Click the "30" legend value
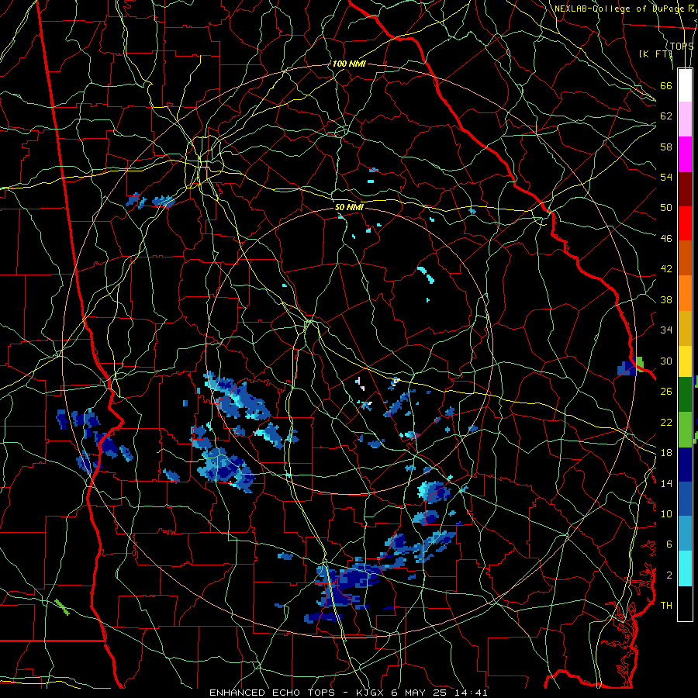 point(666,361)
